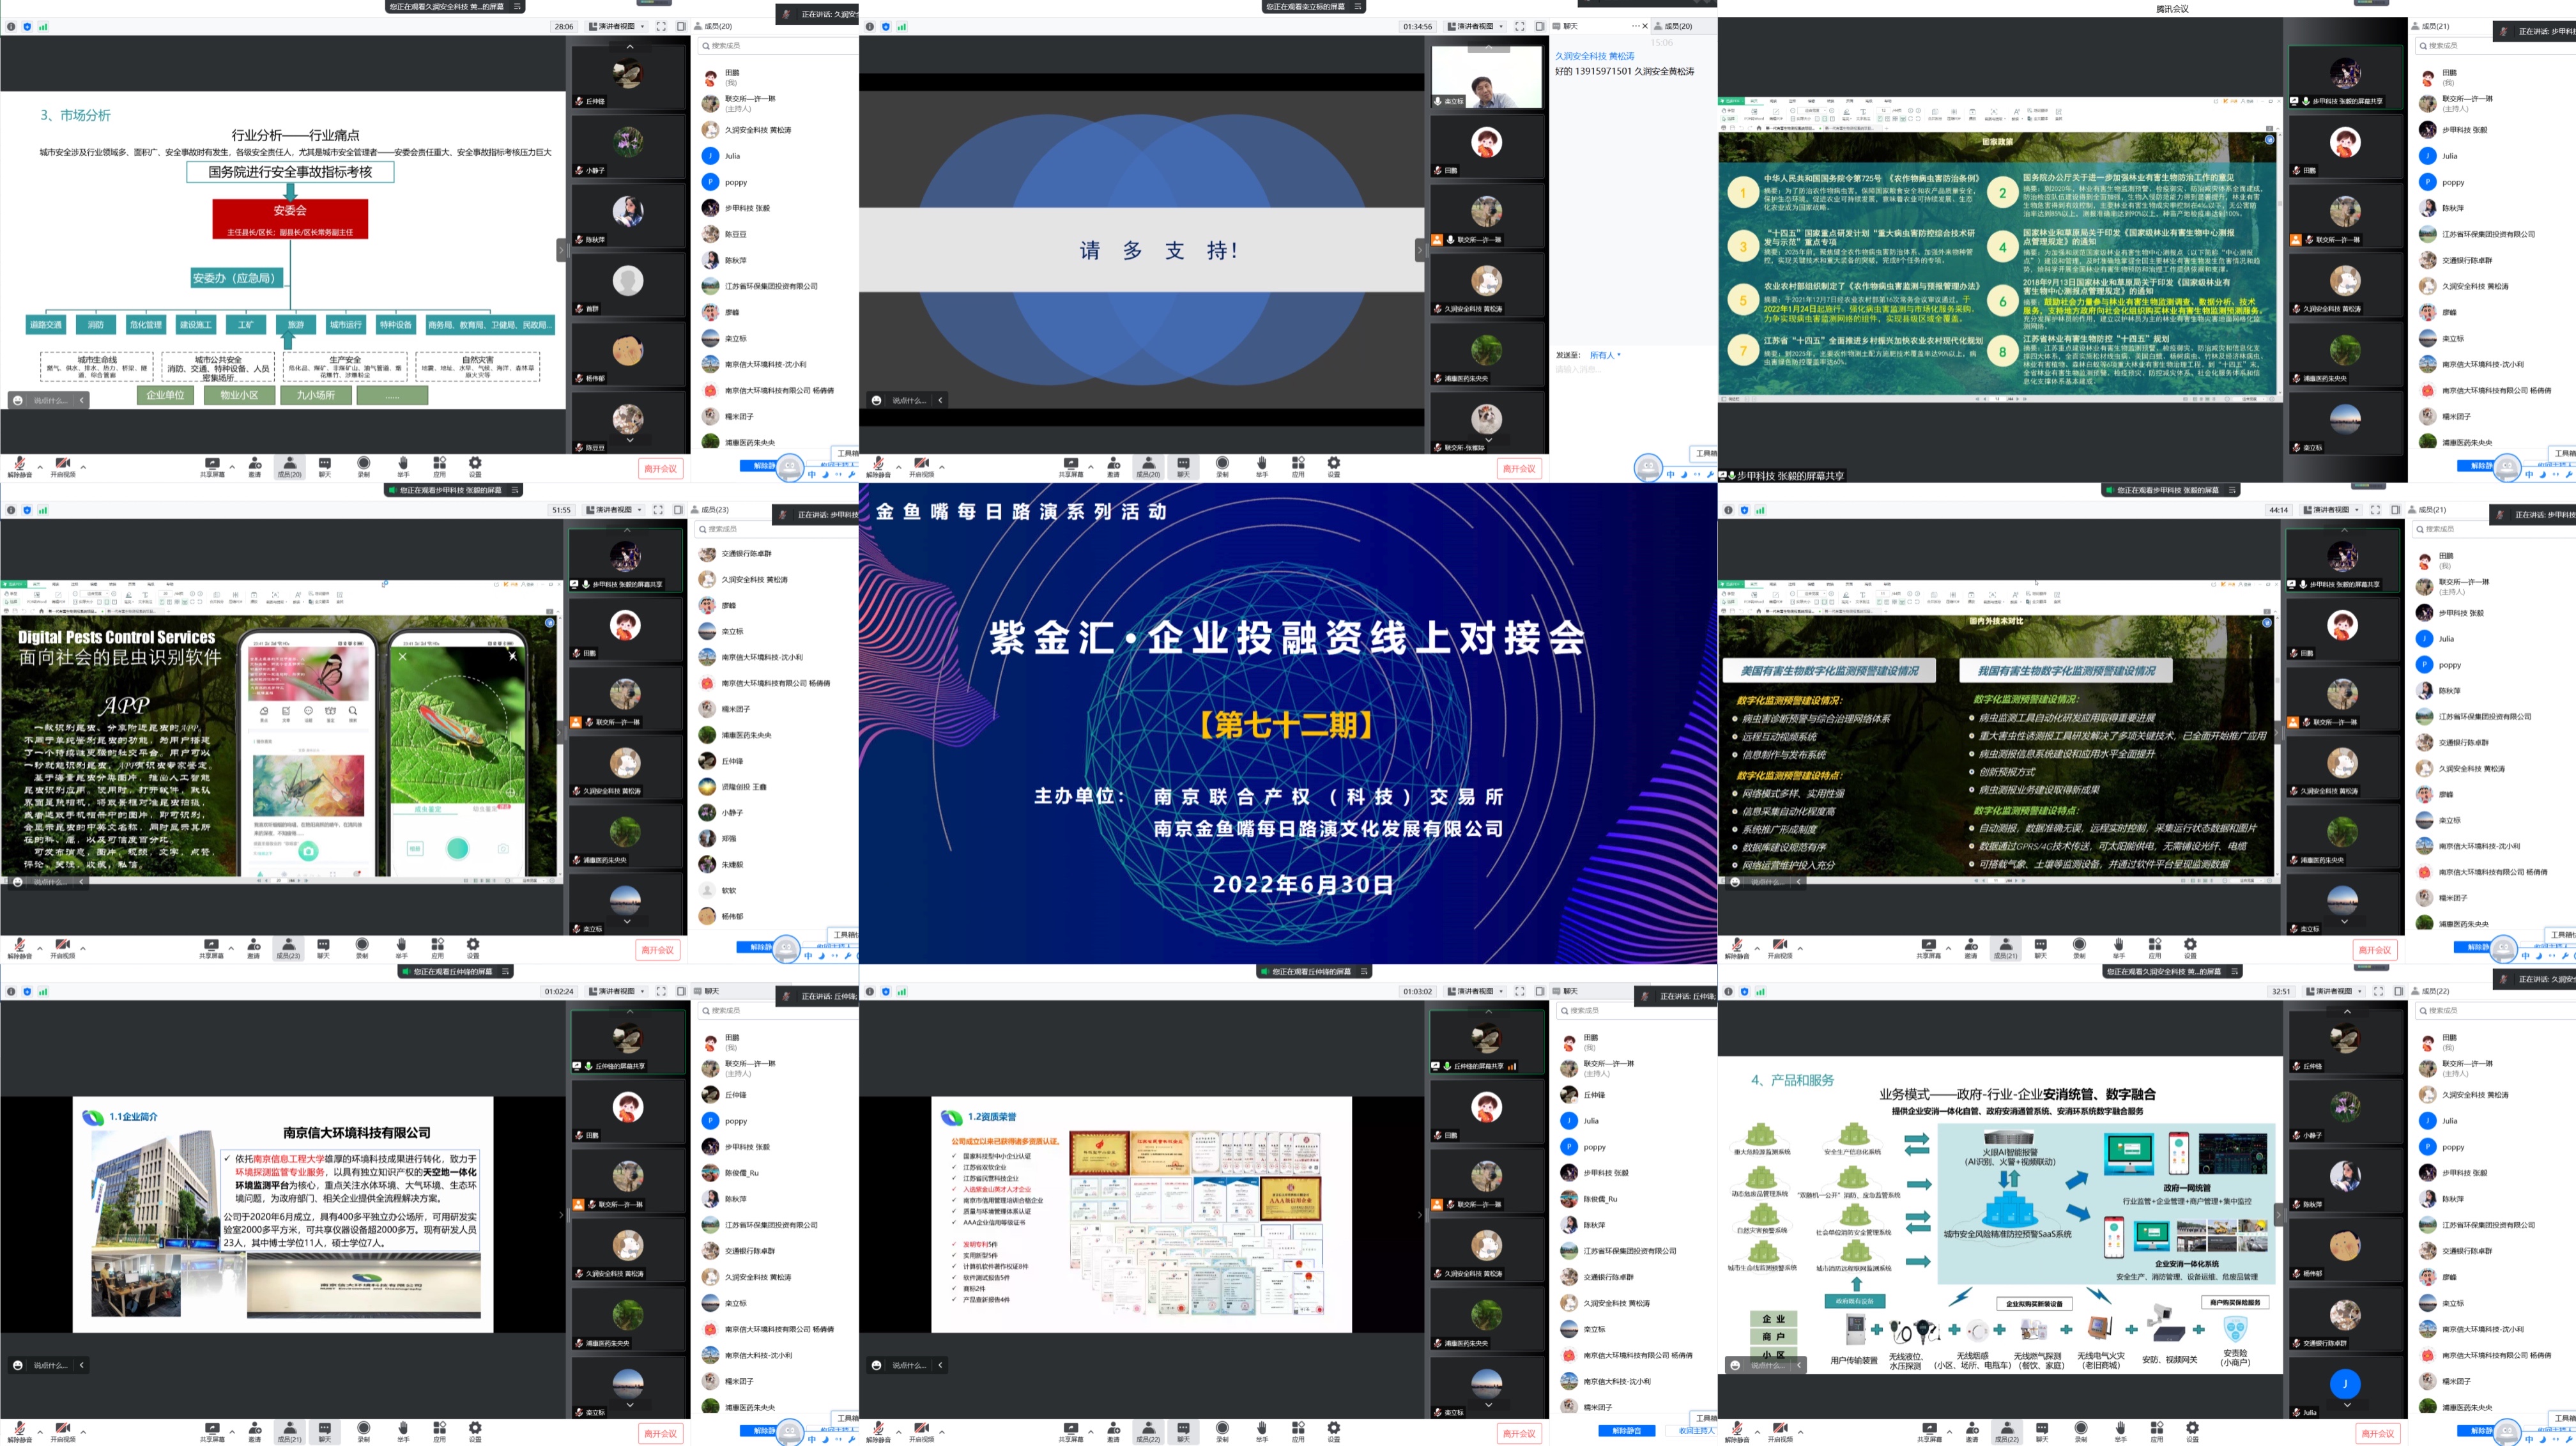The height and width of the screenshot is (1446, 2576).
Task: Click the invite icon in the 44:14 meeting window
Action: coord(1971,947)
